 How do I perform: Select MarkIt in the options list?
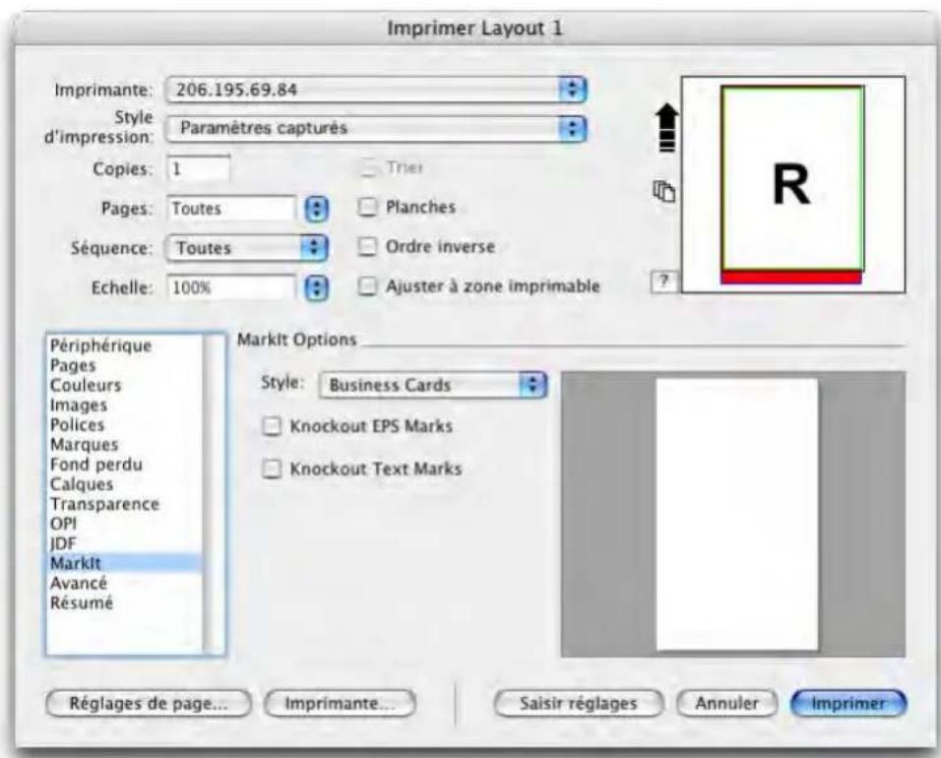point(125,563)
